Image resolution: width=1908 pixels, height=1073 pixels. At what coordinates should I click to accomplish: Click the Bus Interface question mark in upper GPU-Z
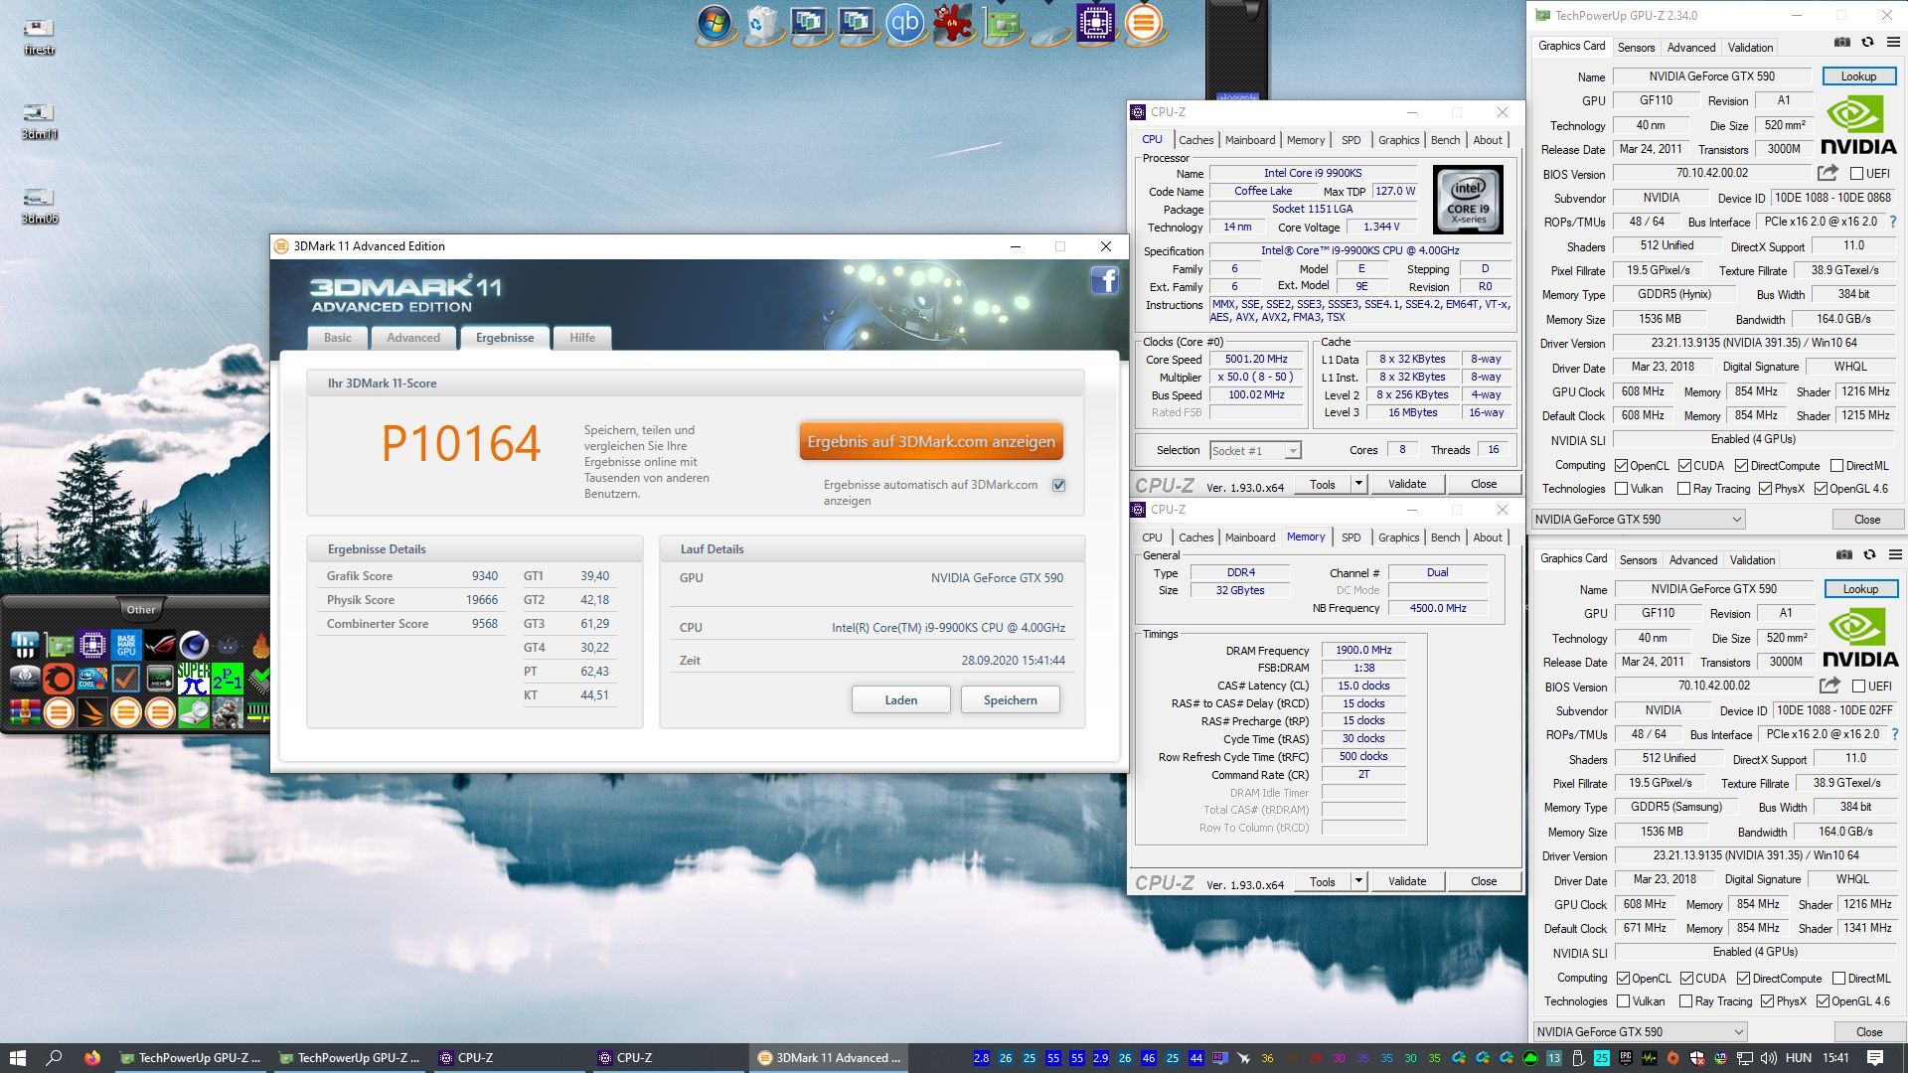[1892, 222]
